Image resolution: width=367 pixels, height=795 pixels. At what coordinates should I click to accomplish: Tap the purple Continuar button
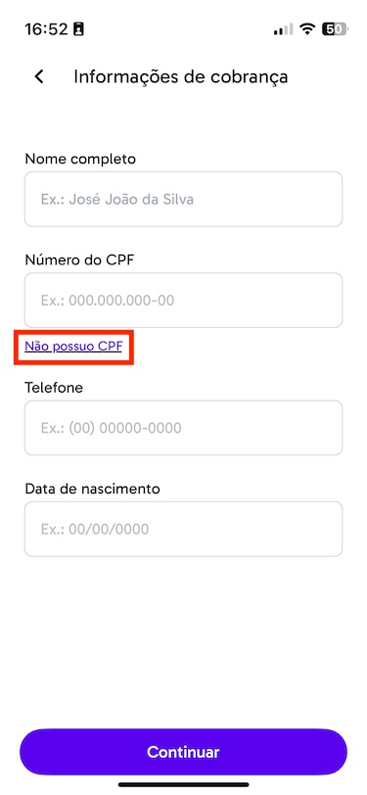(x=184, y=752)
